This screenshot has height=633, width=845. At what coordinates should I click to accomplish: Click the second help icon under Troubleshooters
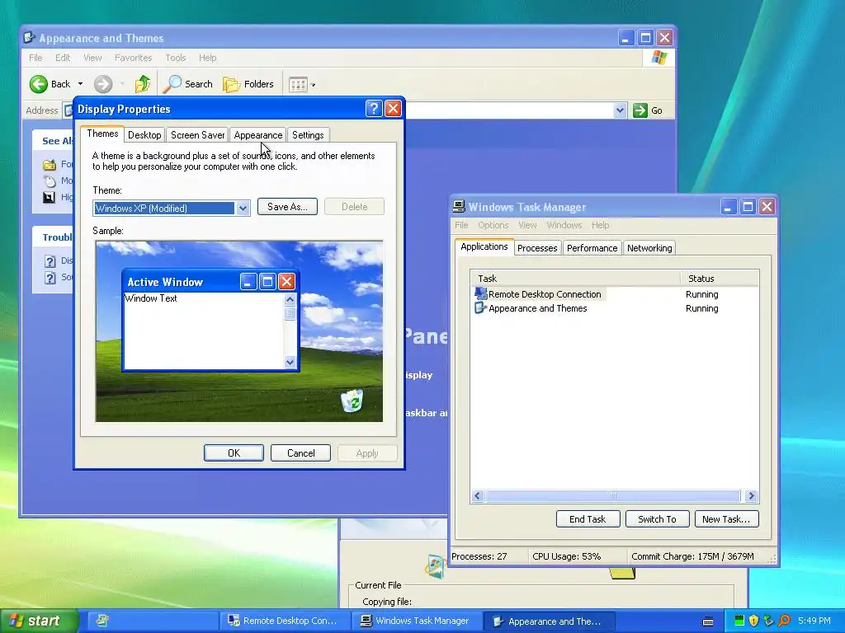(50, 278)
